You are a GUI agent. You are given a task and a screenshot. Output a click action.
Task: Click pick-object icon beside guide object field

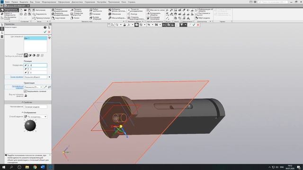45,87
